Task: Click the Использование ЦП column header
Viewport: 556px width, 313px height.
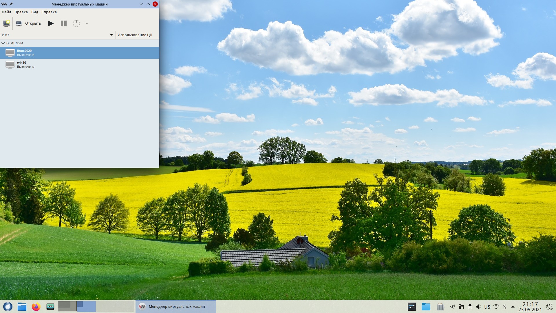Action: [135, 35]
